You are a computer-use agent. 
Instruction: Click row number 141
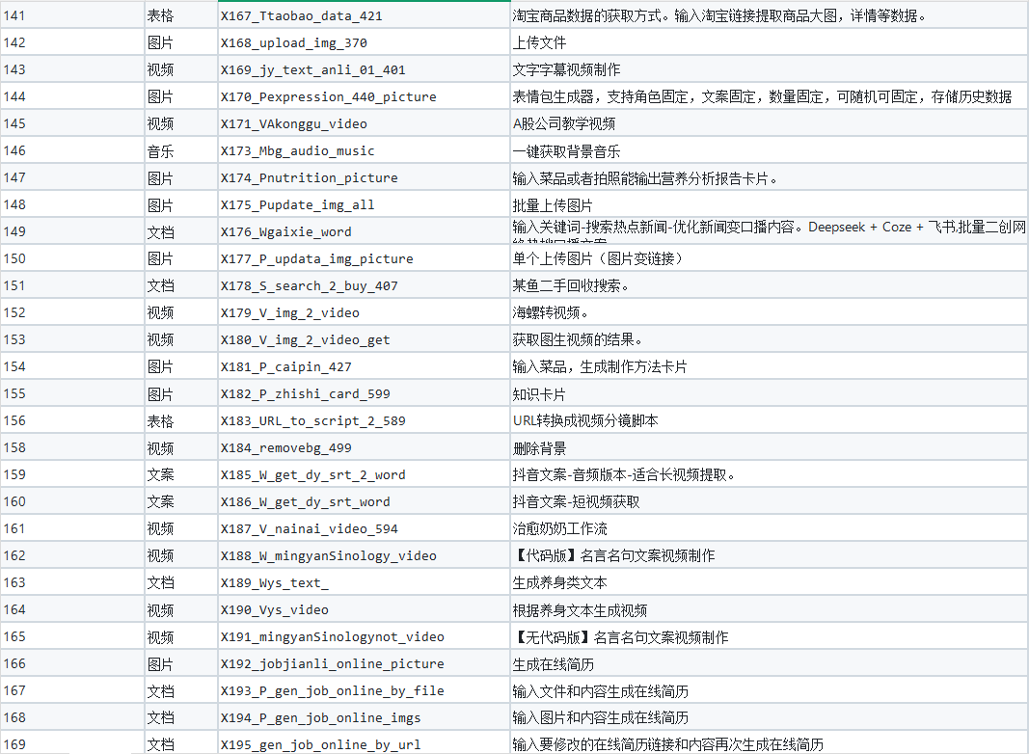72,15
